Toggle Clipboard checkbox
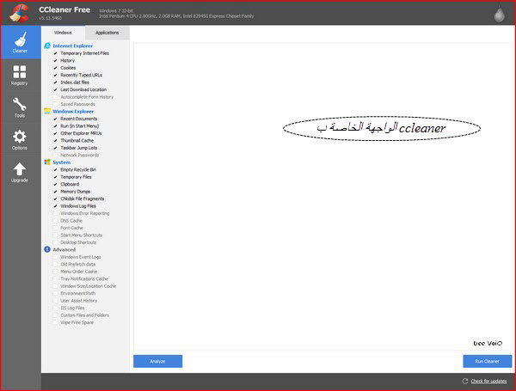Viewport: 516px width, 391px height. [x=55, y=184]
